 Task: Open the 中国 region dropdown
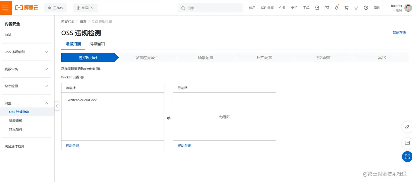[85, 8]
